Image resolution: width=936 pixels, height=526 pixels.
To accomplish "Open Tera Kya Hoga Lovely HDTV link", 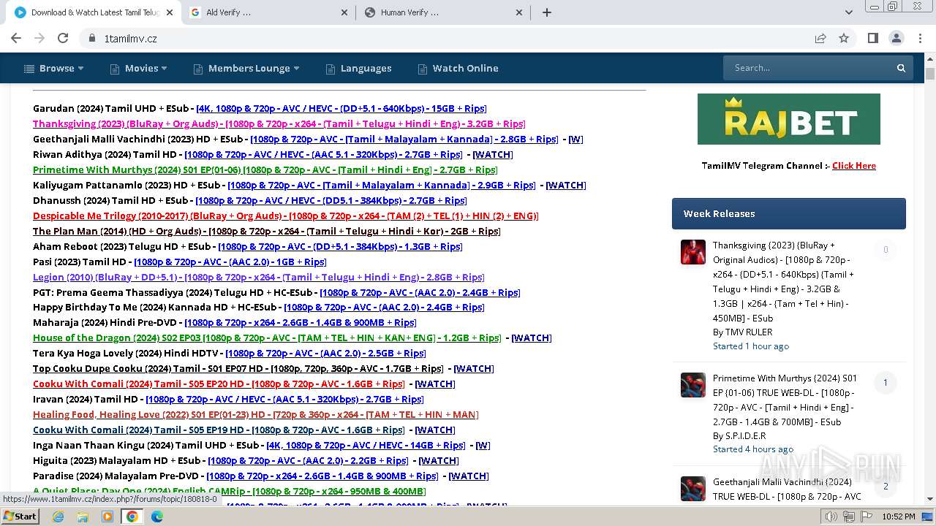I will click(325, 353).
